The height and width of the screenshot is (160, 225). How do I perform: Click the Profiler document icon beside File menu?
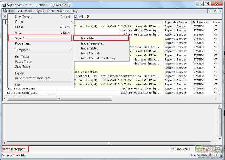tap(5, 11)
